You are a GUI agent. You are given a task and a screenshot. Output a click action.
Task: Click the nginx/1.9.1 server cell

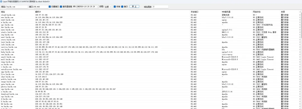(227, 30)
